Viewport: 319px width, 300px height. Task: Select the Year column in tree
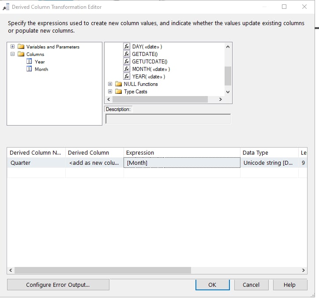click(x=40, y=62)
